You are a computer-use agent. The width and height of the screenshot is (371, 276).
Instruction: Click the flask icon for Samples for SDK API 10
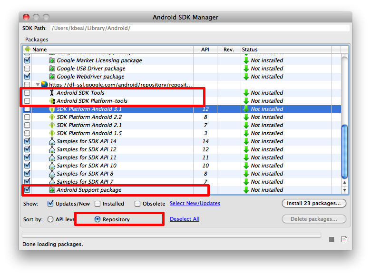[x=52, y=166]
